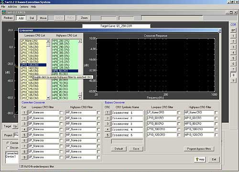The width and height of the screenshot is (239, 172).
Task: Tick checkbox beside bypass HP10_120.CRO filter
Action: (216, 135)
